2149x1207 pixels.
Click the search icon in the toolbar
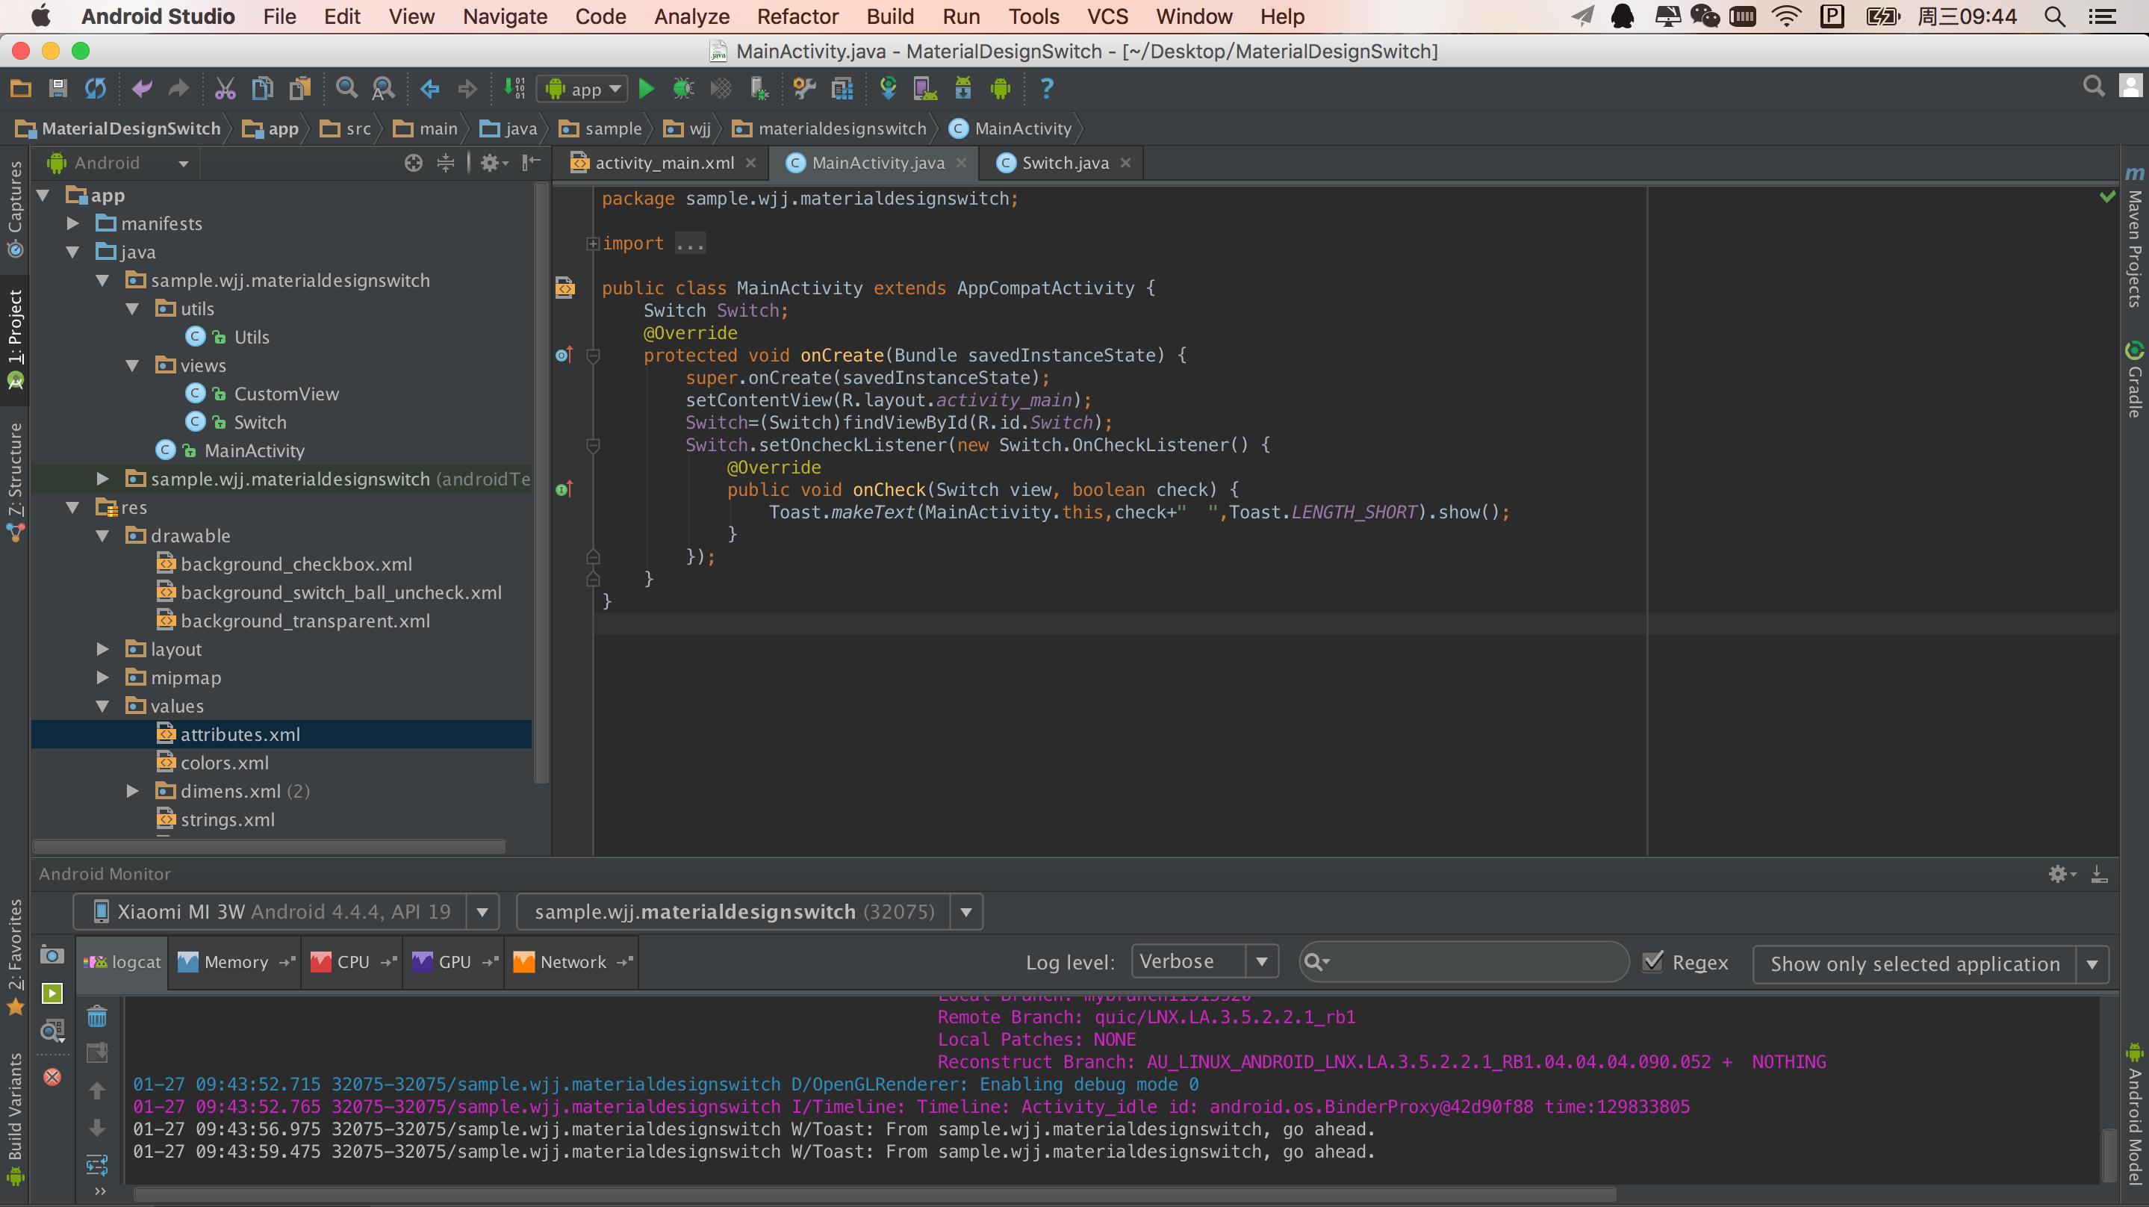coord(2094,89)
